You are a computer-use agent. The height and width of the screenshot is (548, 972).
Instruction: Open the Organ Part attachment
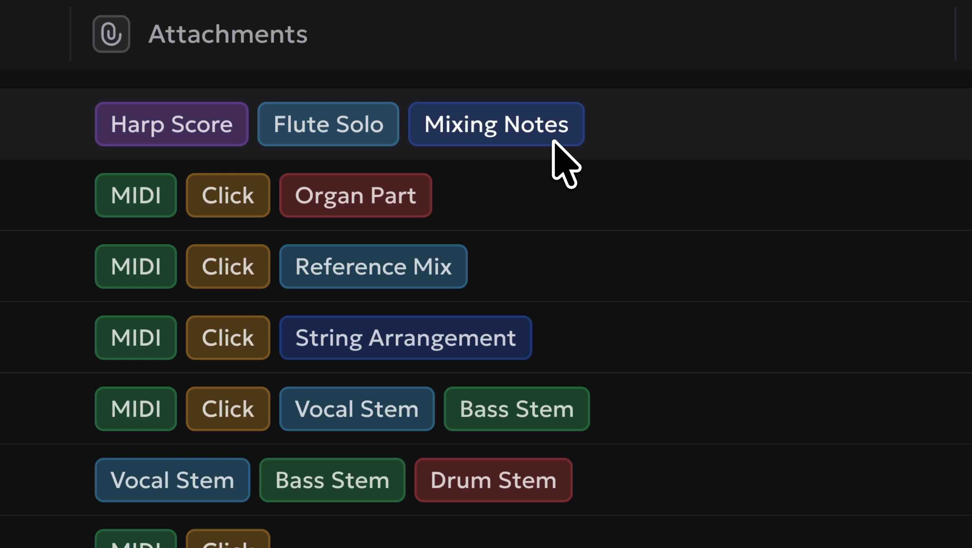point(355,195)
